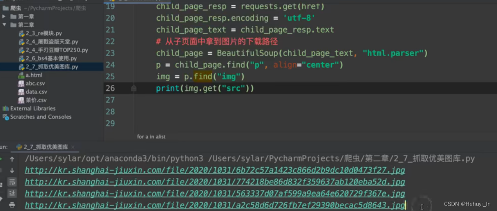Toggle scroll to end in Run console
The width and height of the screenshot is (497, 211).
pyautogui.click(x=12, y=193)
